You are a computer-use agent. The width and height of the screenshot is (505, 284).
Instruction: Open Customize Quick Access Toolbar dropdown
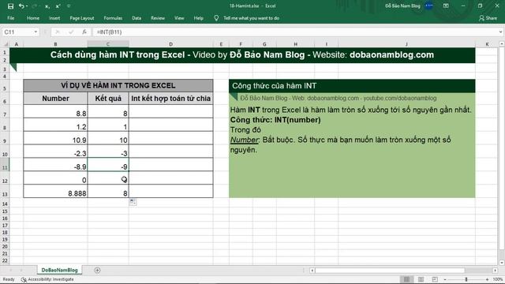(x=69, y=6)
